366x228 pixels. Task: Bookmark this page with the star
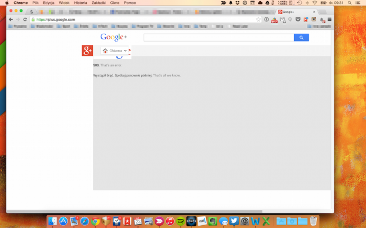coord(258,20)
